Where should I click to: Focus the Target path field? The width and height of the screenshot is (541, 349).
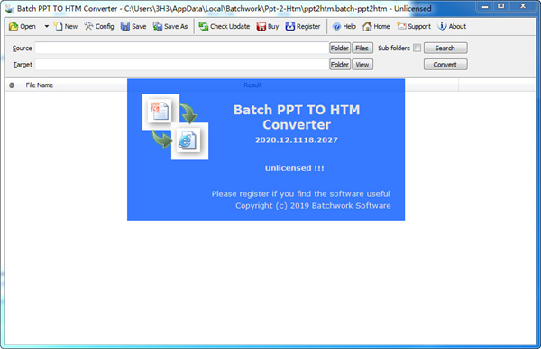tap(182, 65)
